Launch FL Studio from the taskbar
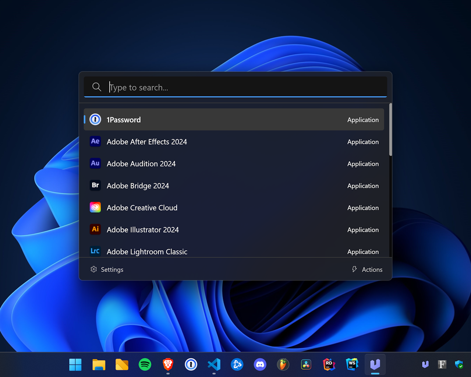This screenshot has height=377, width=471. tap(283, 364)
